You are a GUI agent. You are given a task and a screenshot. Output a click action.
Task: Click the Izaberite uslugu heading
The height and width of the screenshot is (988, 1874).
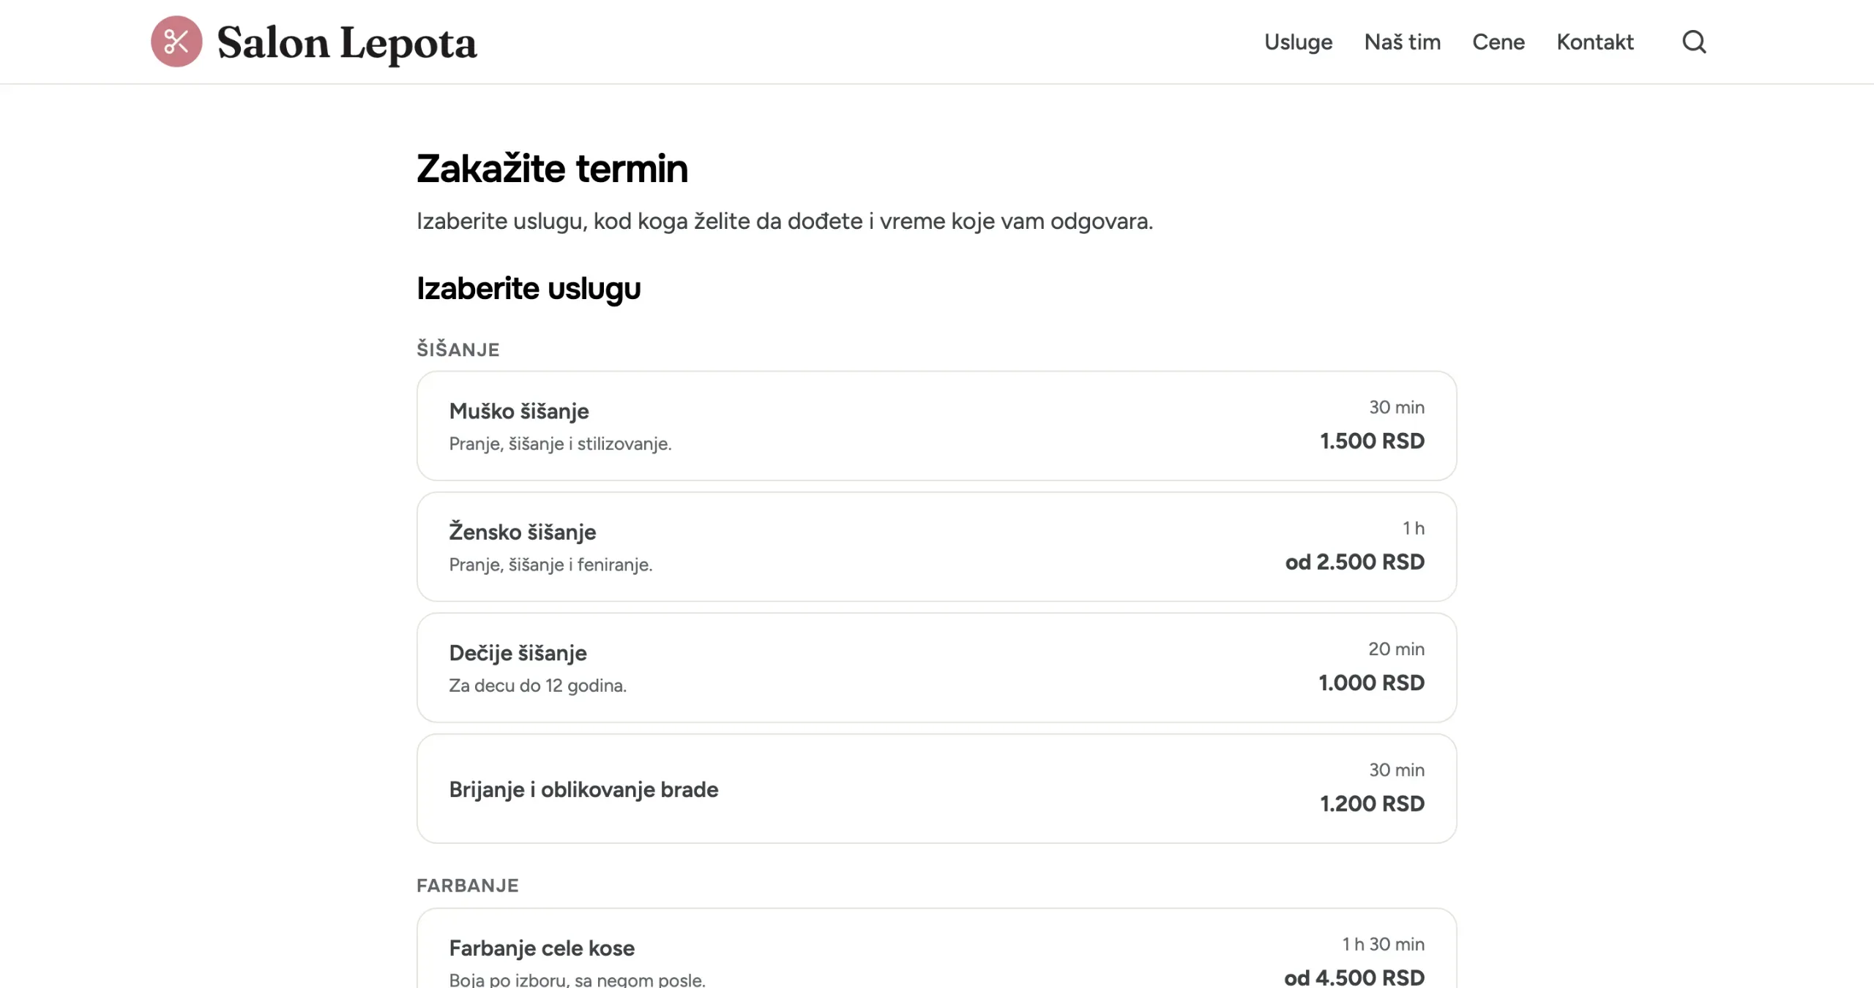click(x=529, y=289)
